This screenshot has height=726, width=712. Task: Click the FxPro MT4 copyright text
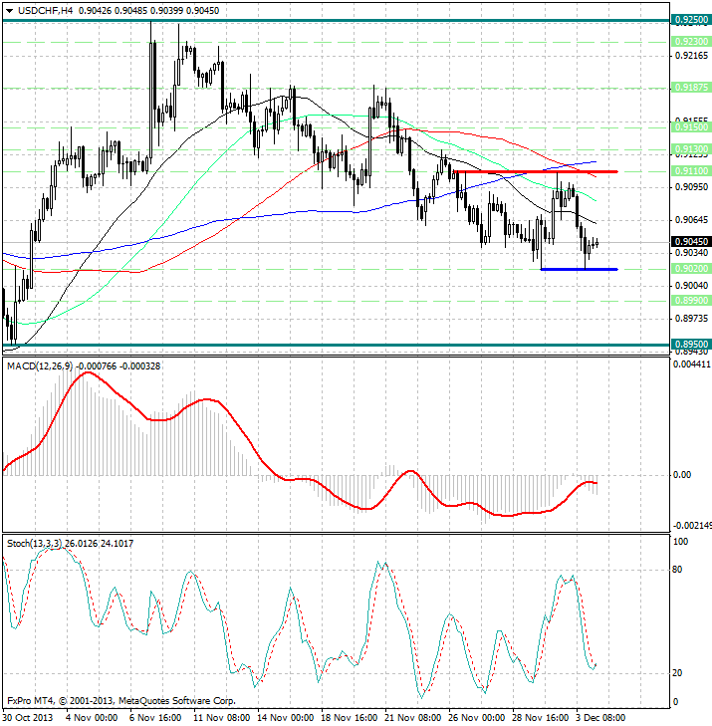pyautogui.click(x=121, y=700)
